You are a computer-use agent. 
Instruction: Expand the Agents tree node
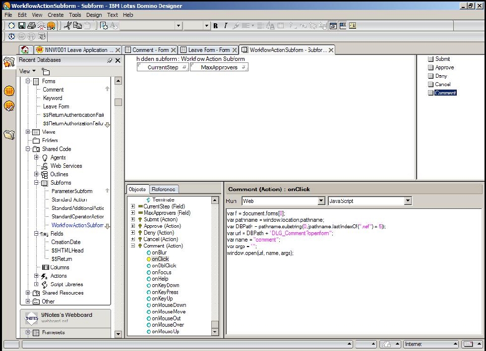36,157
